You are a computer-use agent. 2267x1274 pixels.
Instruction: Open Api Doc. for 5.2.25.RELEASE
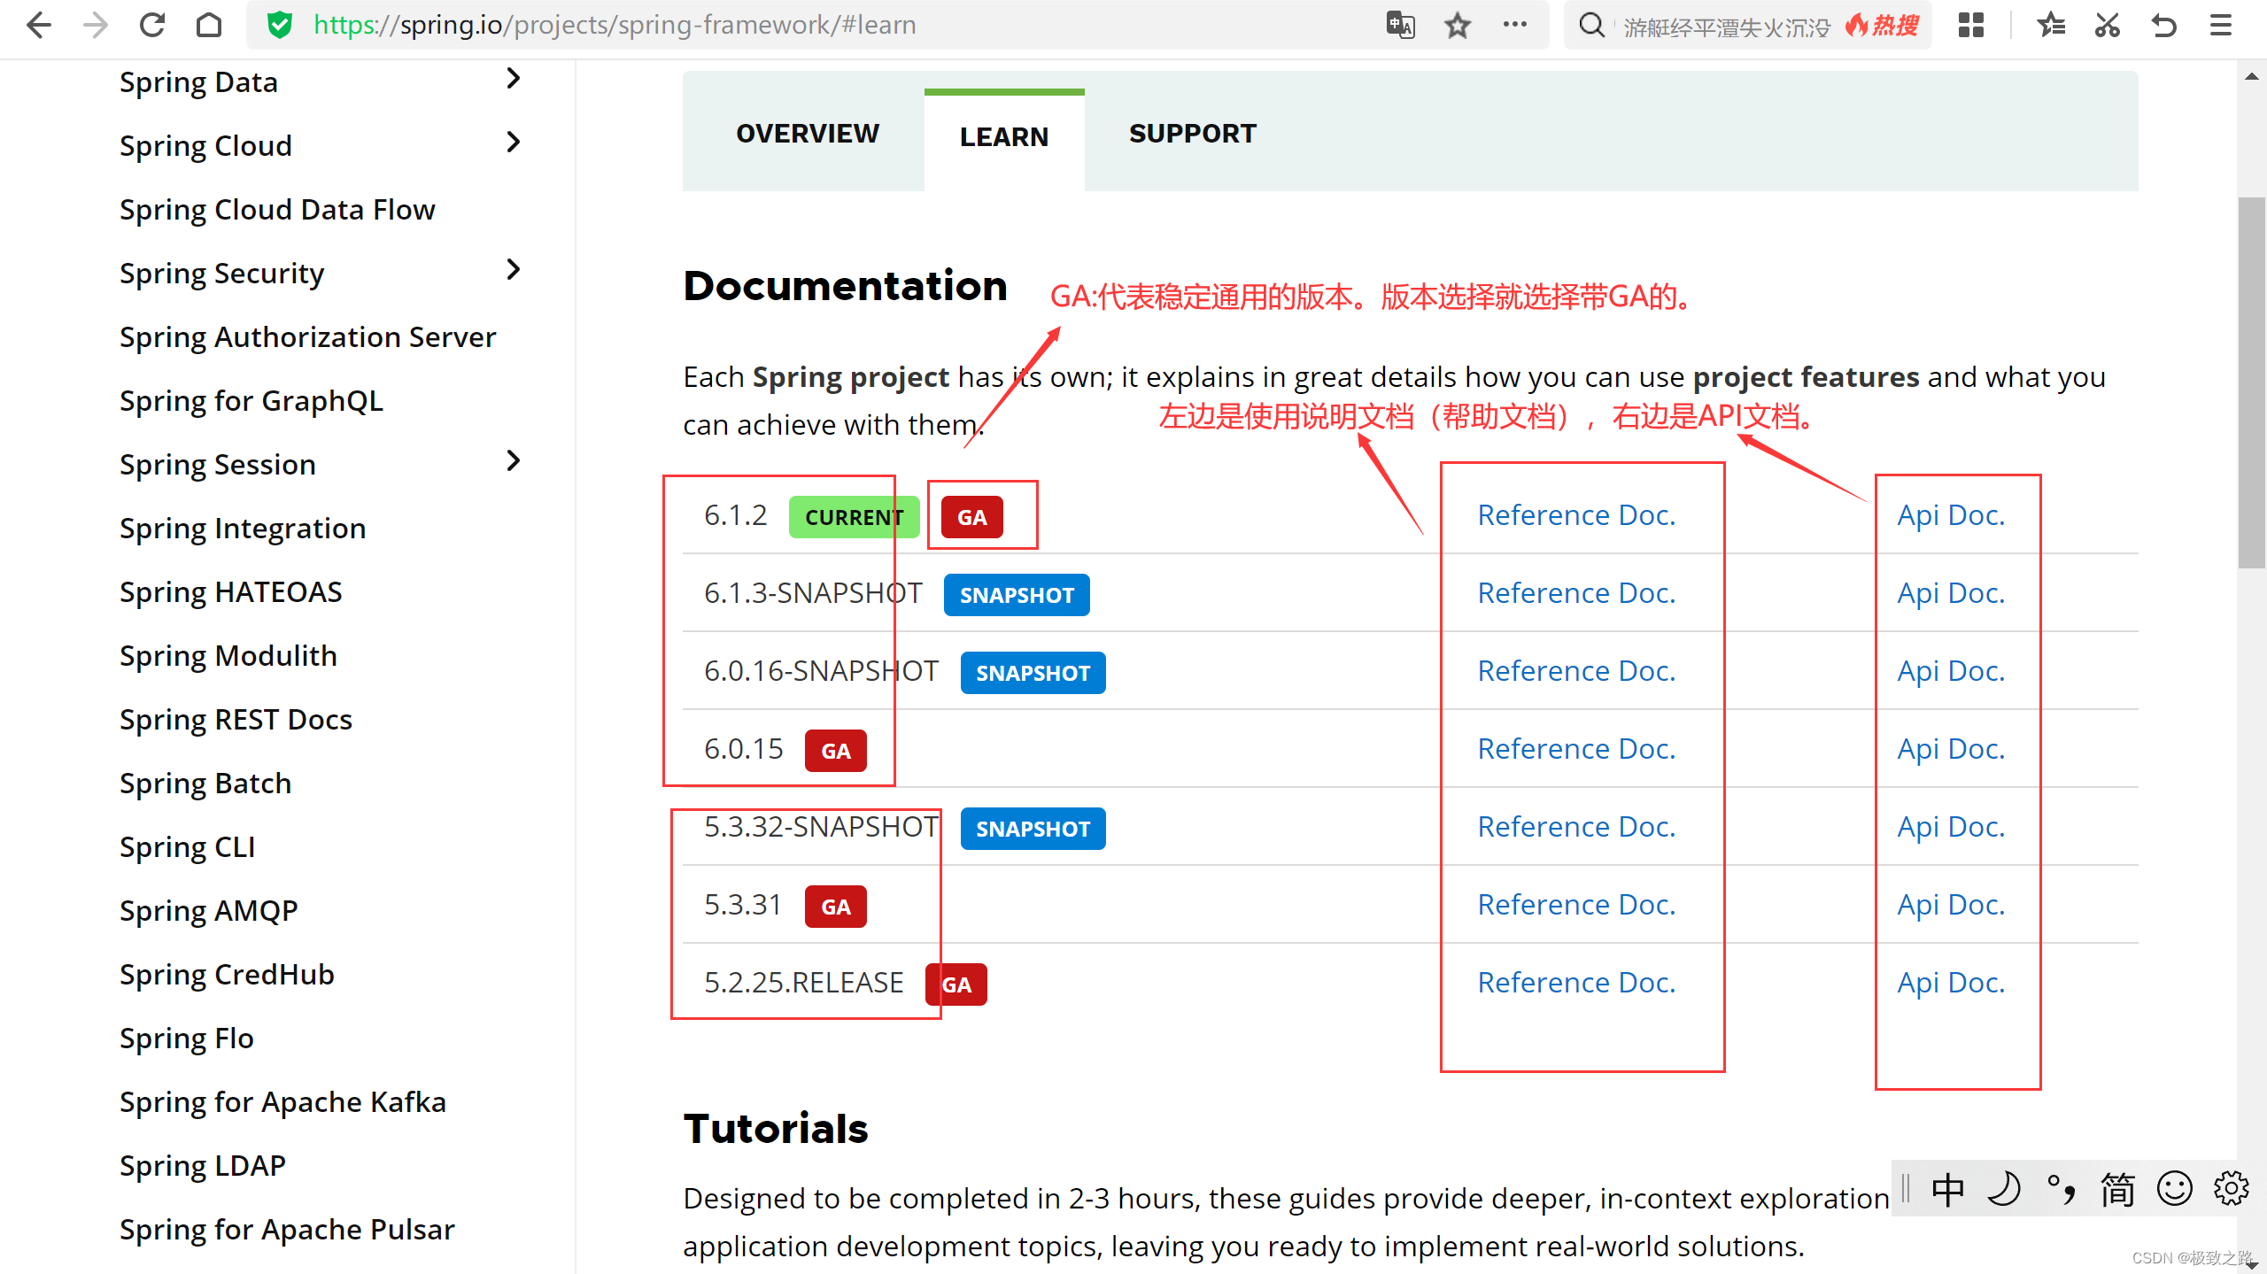point(1951,983)
